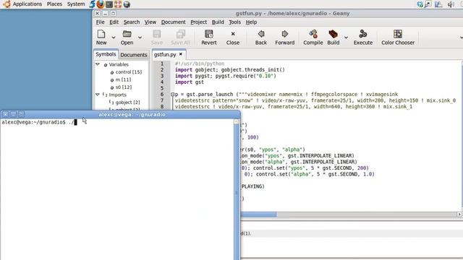Open the View menu
463x260 pixels.
pos(150,22)
